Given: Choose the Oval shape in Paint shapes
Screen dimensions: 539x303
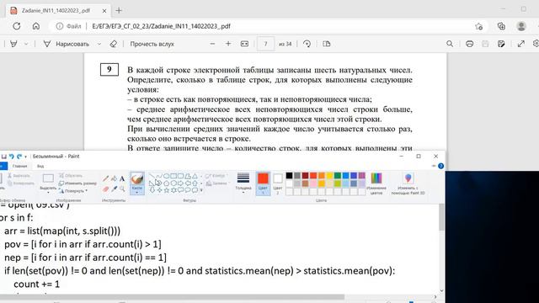Looking at the screenshot, I should click(166, 176).
